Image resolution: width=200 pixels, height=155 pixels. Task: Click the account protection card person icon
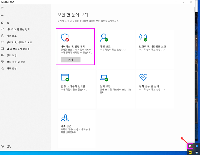tap(104, 38)
